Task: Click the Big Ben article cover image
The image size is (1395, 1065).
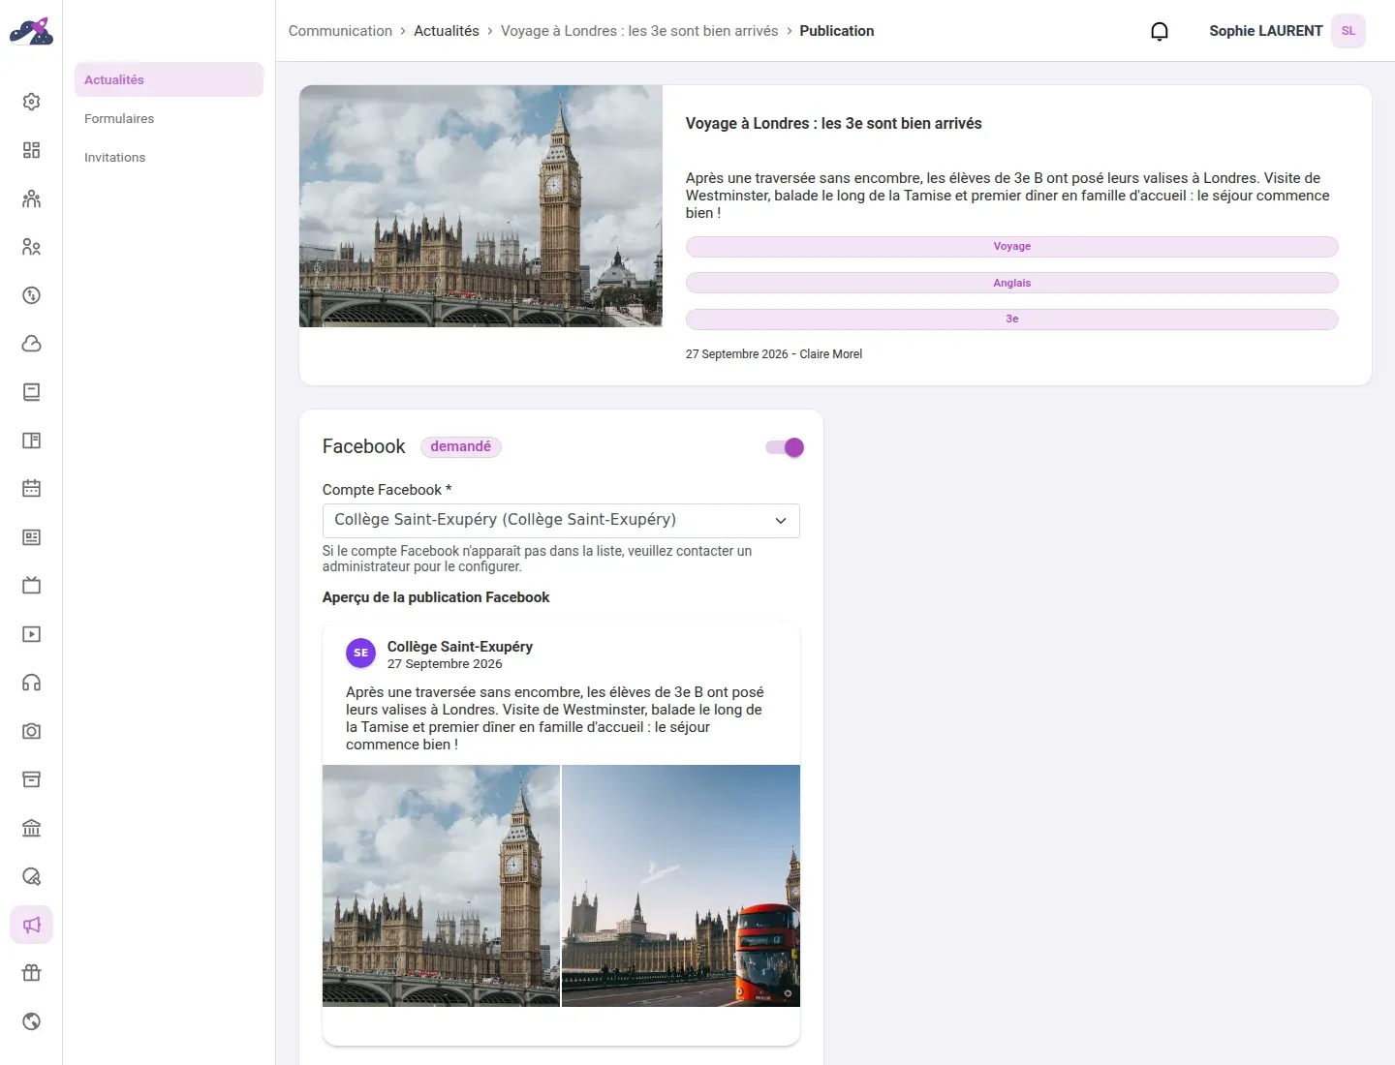Action: pyautogui.click(x=480, y=206)
